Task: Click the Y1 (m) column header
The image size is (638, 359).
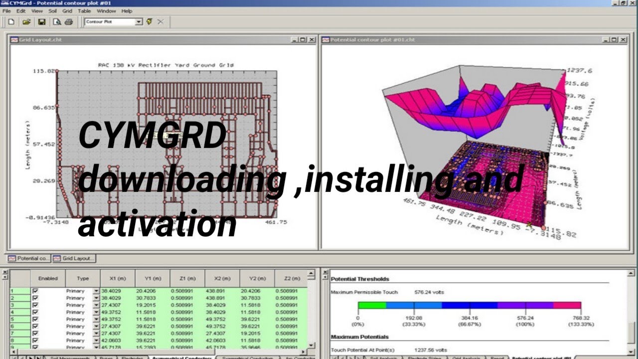Action: (x=153, y=278)
